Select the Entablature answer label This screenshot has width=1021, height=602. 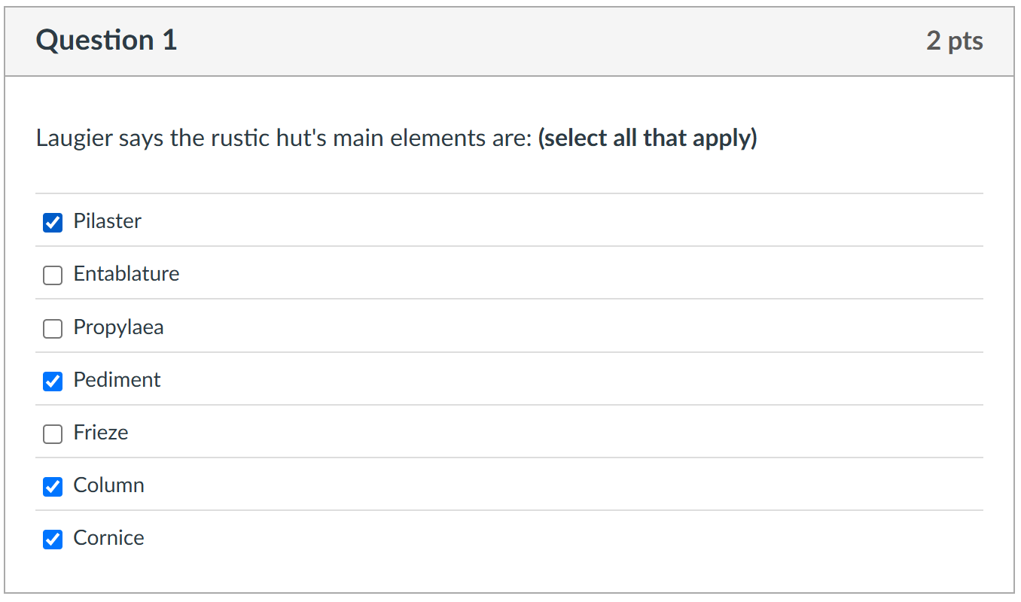pyautogui.click(x=126, y=274)
